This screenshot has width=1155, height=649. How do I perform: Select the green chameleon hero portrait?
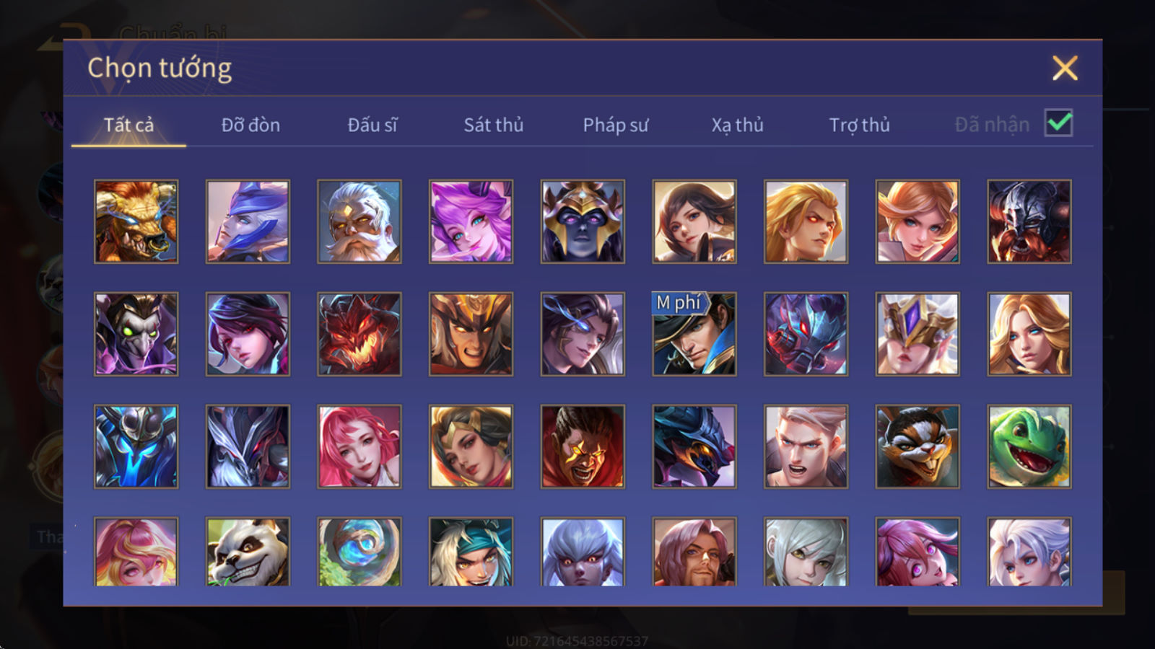click(x=1029, y=446)
